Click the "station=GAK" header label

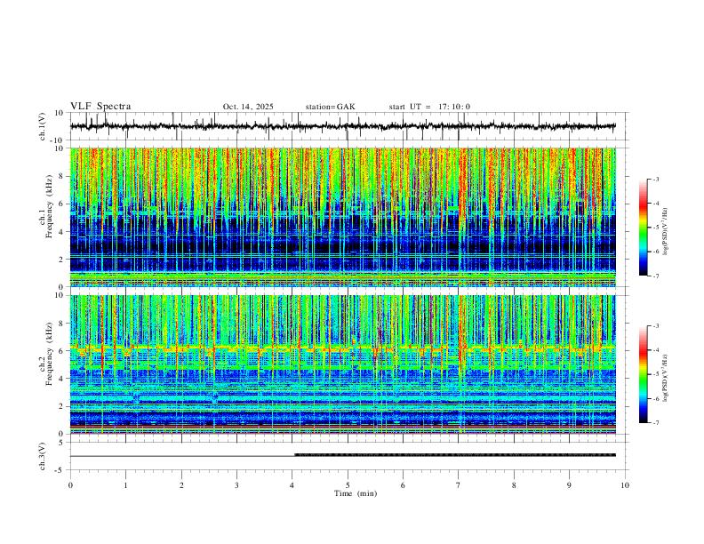[x=330, y=107]
